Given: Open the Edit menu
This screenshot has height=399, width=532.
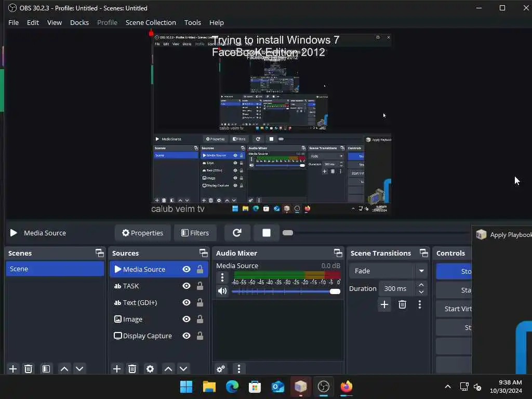Looking at the screenshot, I should [x=33, y=22].
